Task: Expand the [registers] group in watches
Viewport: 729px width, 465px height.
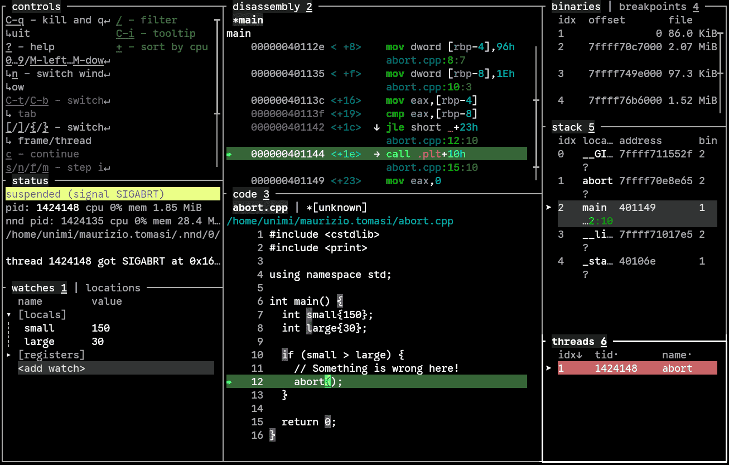Action: click(x=9, y=355)
